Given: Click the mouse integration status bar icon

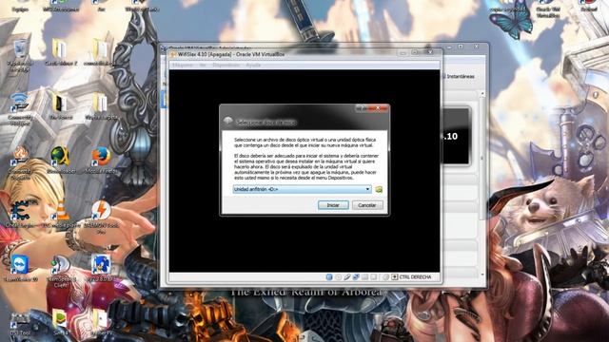Looking at the screenshot, I should point(385,276).
